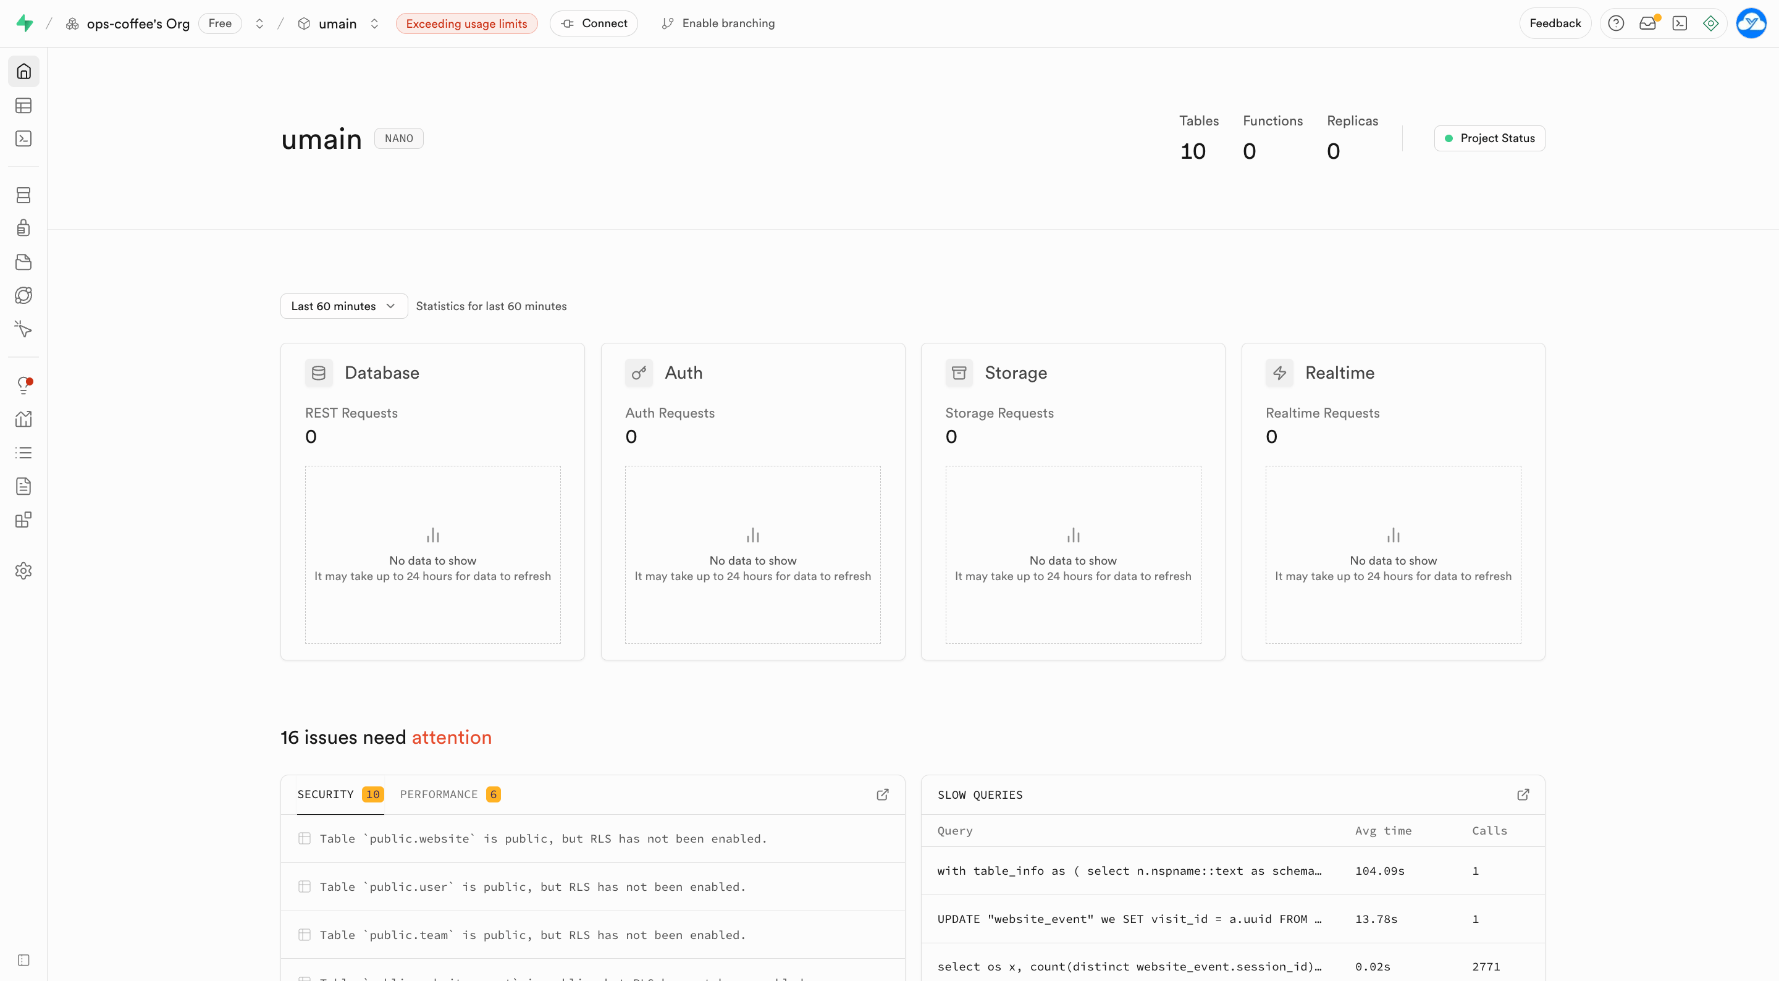Viewport: 1779px width, 981px height.
Task: Open the Project Status indicator
Action: pyautogui.click(x=1490, y=138)
